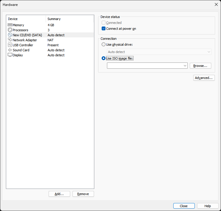Open Help for the Hardware dialog

208,206
